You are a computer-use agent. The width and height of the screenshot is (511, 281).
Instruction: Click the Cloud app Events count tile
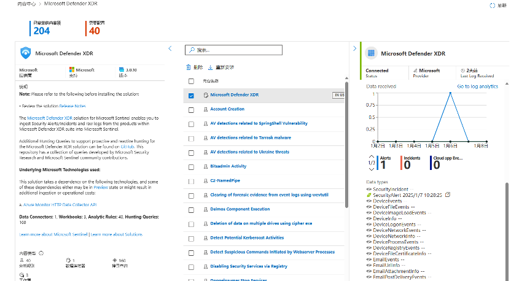[x=447, y=163]
